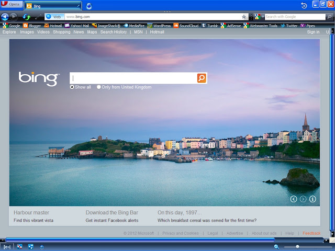
Task: Select the Show all radio button
Action: click(x=72, y=87)
